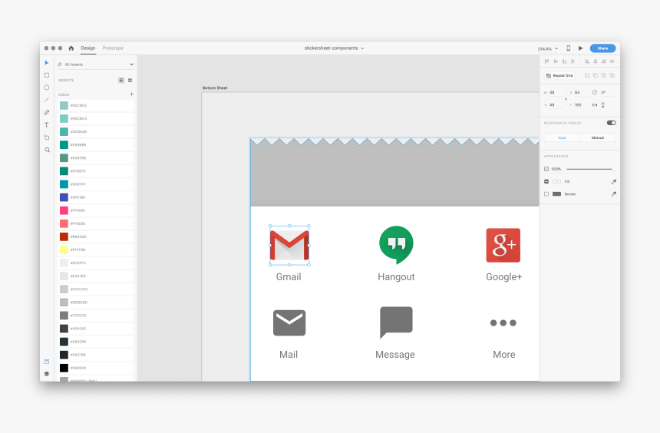Select Auto responsive resize mode
Image resolution: width=660 pixels, height=433 pixels.
pos(562,137)
